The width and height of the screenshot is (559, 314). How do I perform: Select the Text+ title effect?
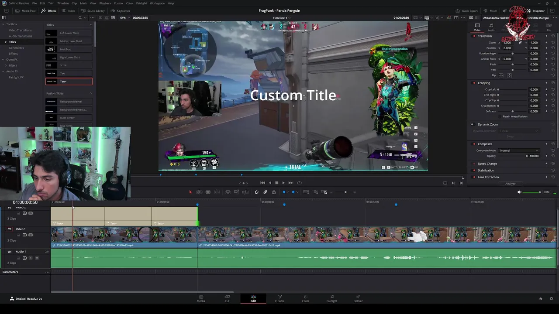pyautogui.click(x=69, y=82)
